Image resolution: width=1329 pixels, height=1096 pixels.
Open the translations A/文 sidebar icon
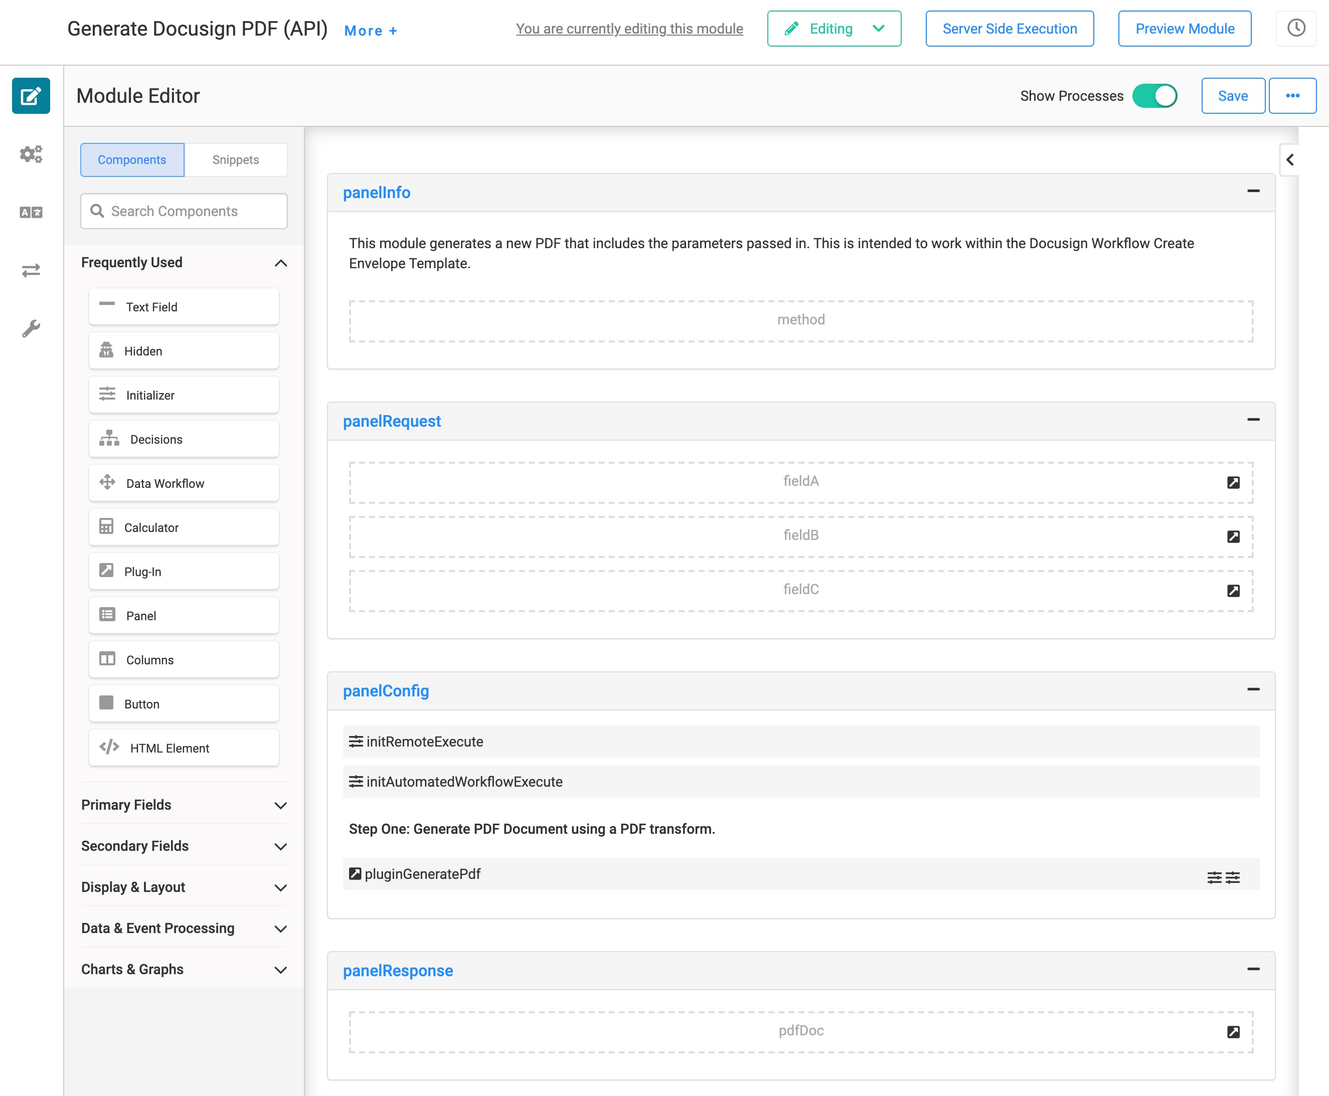(31, 212)
